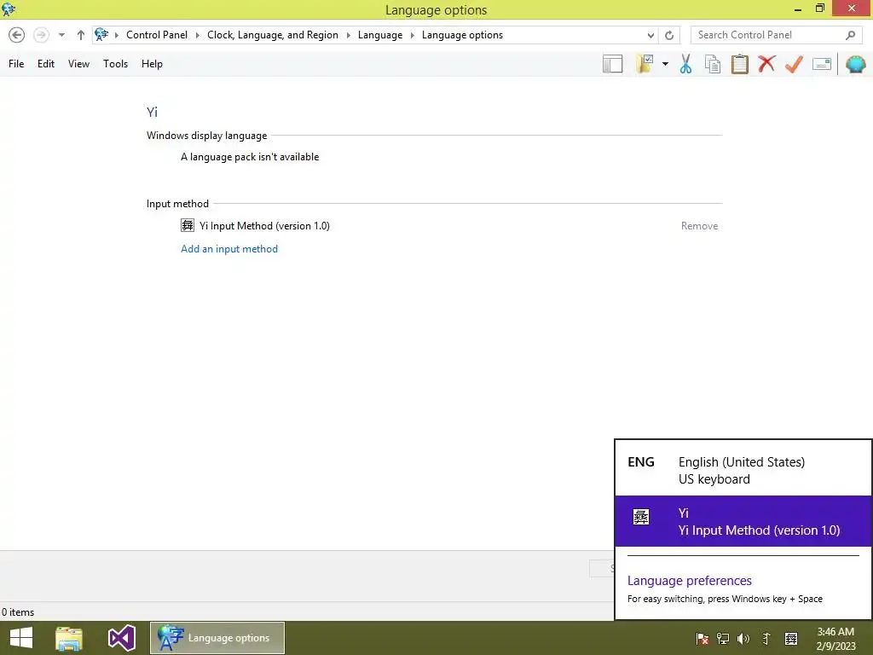
Task: Click the folder options toolbar icon
Action: [645, 64]
